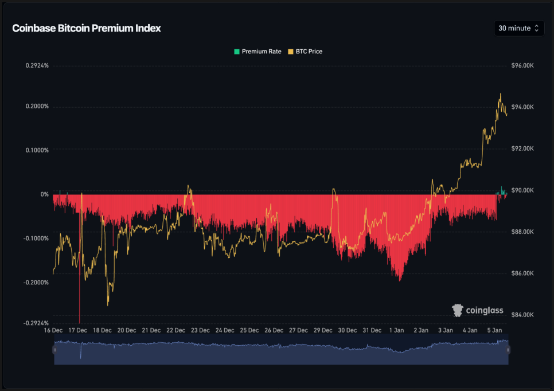Click the BTC price peak near 5 Jan
This screenshot has width=554, height=391.
[501, 94]
